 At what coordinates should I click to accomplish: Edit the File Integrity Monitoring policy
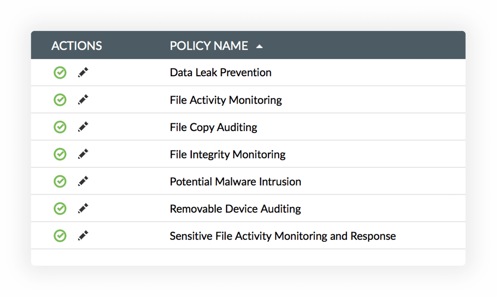click(83, 154)
